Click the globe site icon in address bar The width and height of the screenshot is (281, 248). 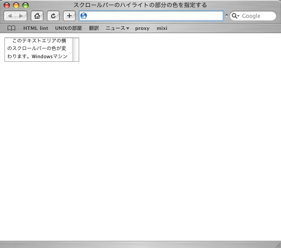(84, 16)
